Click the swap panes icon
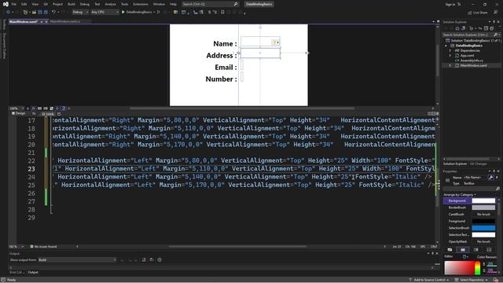The height and width of the screenshot is (283, 503). pos(34,113)
